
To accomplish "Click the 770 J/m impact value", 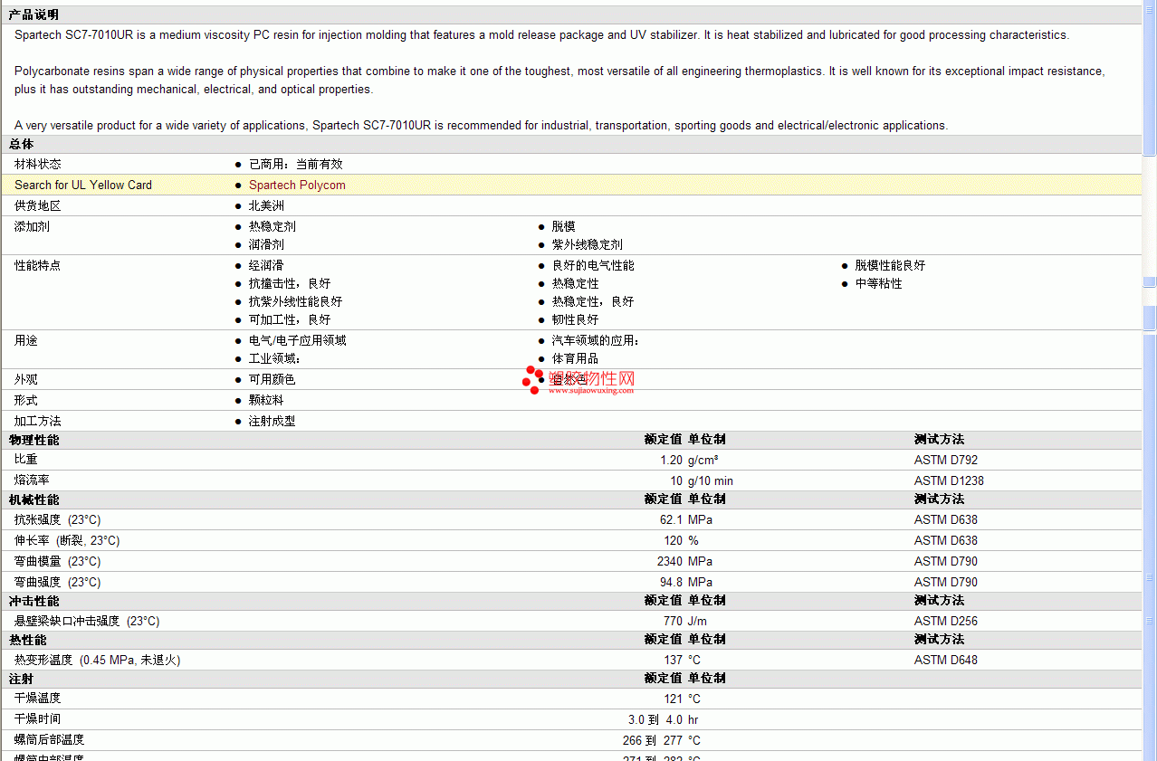I will (x=685, y=621).
